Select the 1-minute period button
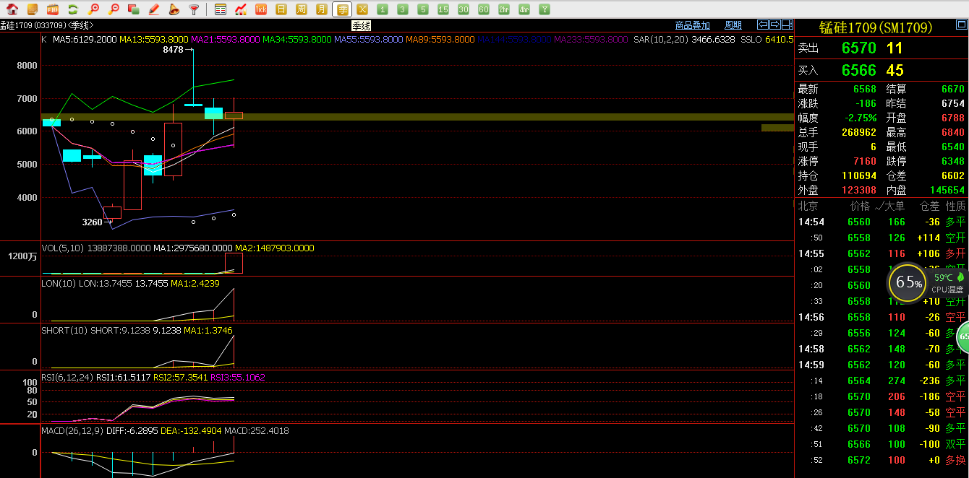Viewport: 969px width, 478px height. coord(383,9)
